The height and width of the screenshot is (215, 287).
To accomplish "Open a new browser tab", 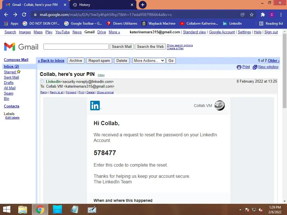I will (x=143, y=5).
